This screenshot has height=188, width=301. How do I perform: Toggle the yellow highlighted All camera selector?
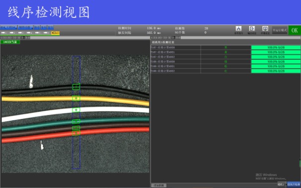(56, 33)
